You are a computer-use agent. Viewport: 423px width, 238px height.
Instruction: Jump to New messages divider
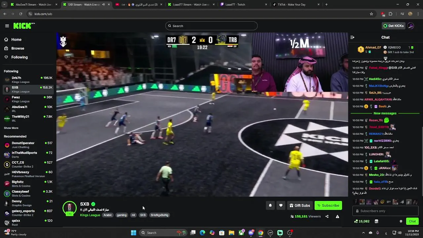(385, 113)
